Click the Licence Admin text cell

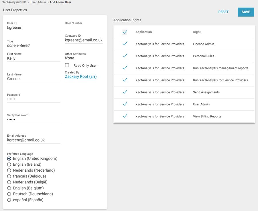pyautogui.click(x=204, y=44)
